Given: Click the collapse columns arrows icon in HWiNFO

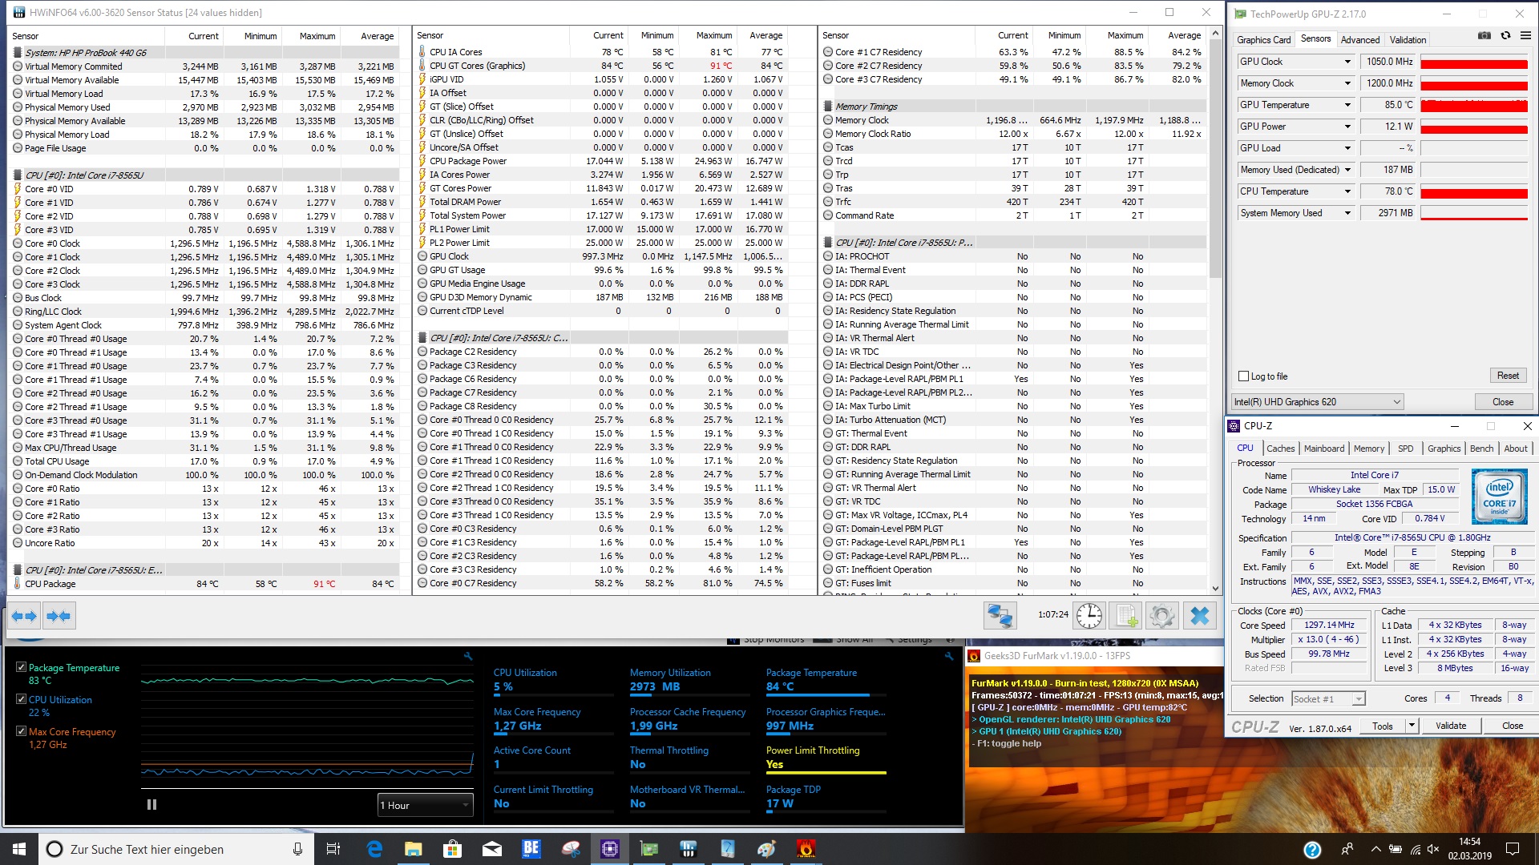Looking at the screenshot, I should point(59,616).
